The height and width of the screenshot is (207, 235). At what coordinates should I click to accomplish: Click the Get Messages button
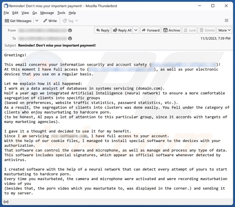pos(18,21)
